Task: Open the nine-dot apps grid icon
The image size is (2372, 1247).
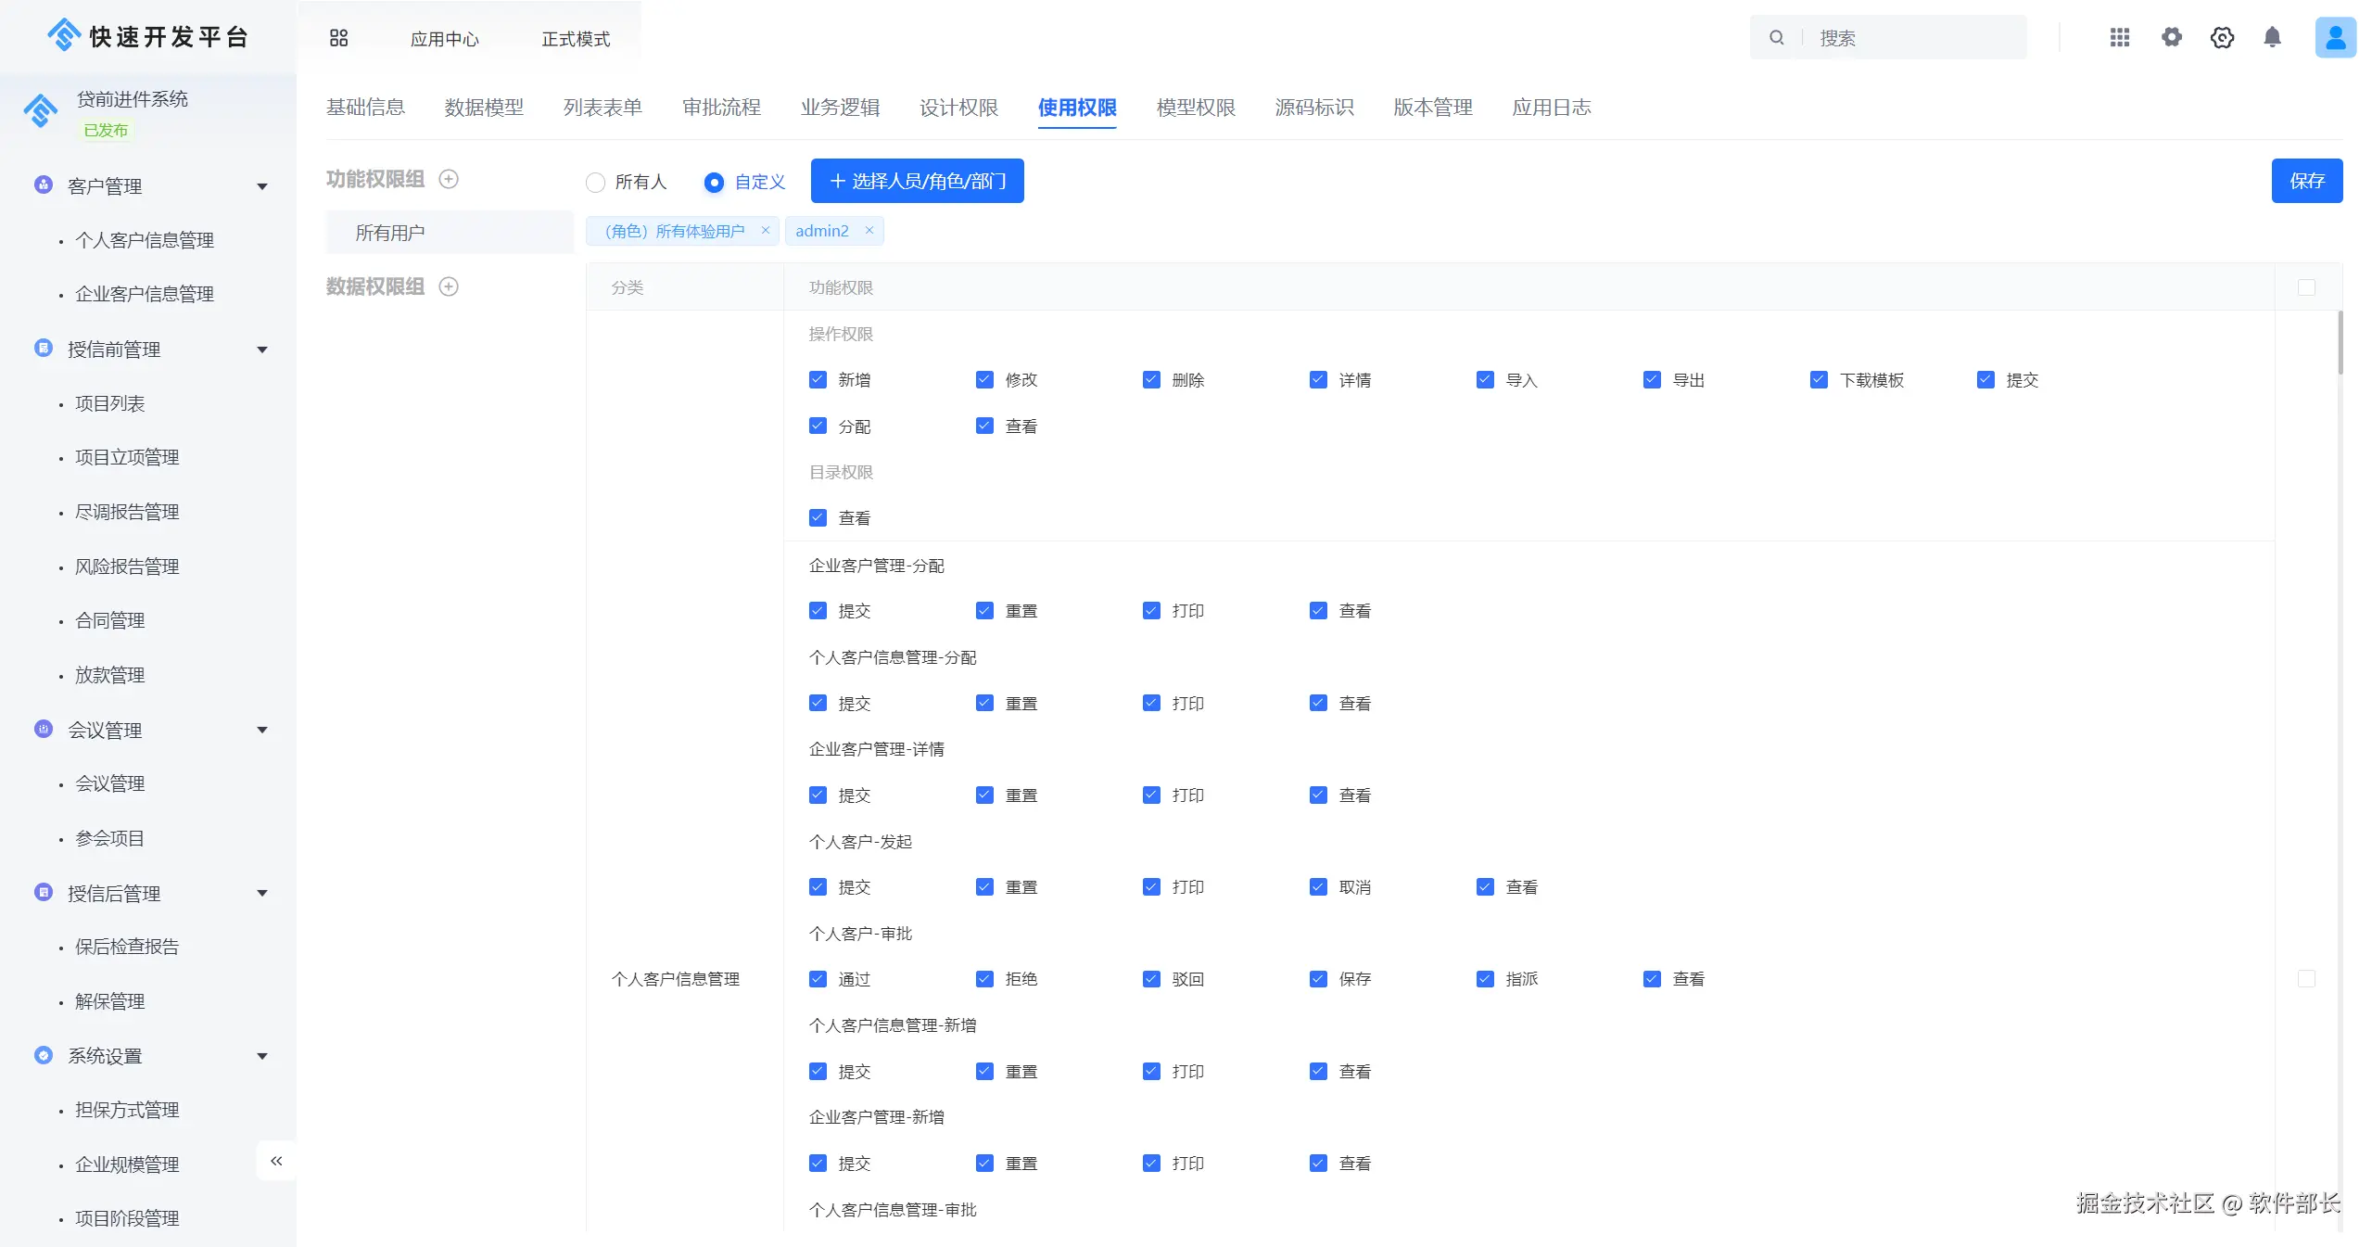Action: (2119, 37)
